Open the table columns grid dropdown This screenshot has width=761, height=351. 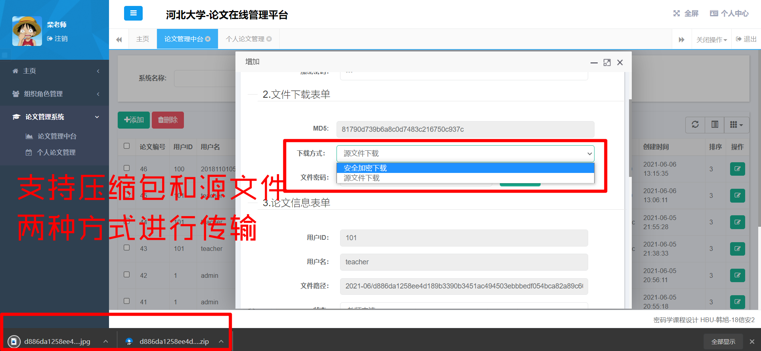click(736, 125)
